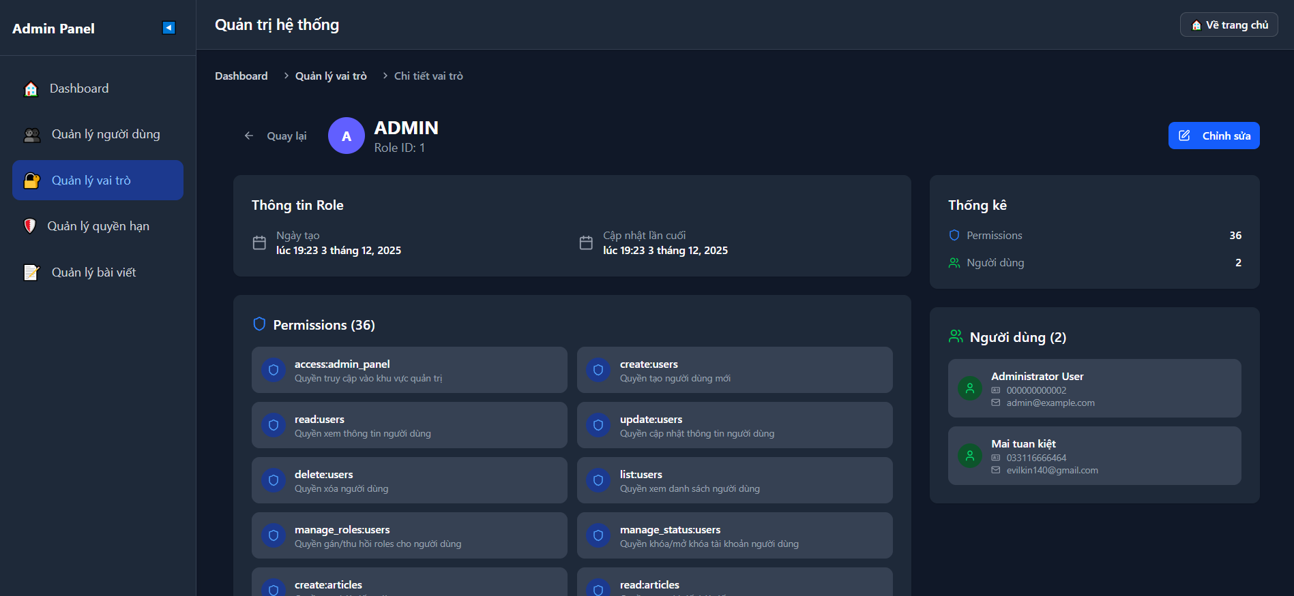Click the shield icon for Quản lý quyền hạn
1294x596 pixels.
coord(30,226)
